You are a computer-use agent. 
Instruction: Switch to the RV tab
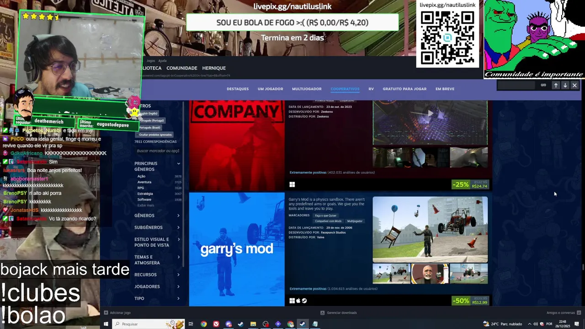click(371, 89)
